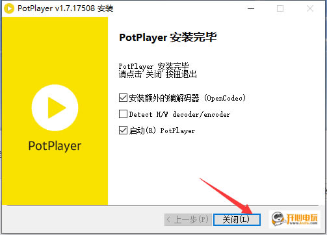Click the PotPlayer 安装完毕 heading text
Viewport: 327px width, 235px height.
(168, 37)
